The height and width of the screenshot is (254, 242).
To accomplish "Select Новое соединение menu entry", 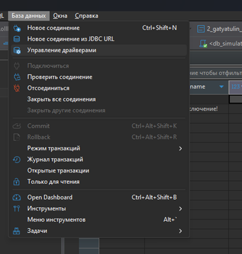I will (x=99, y=28).
